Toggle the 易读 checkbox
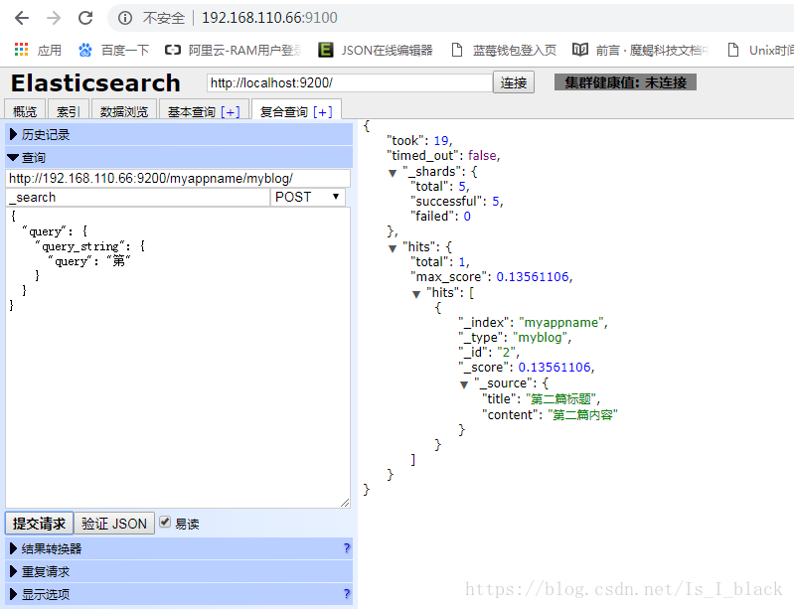This screenshot has width=794, height=609. tap(165, 522)
